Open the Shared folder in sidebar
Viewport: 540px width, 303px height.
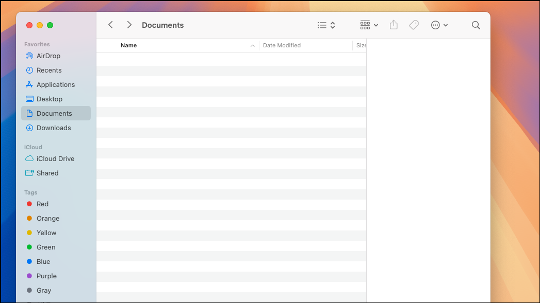(56, 173)
